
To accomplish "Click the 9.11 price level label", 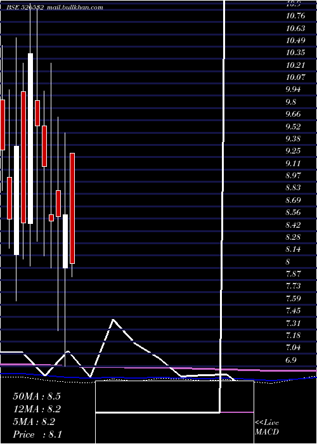I will (x=293, y=164).
